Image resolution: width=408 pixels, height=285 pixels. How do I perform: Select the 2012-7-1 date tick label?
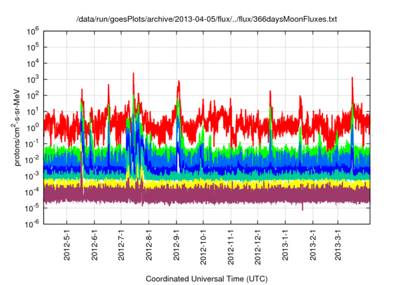click(x=122, y=245)
